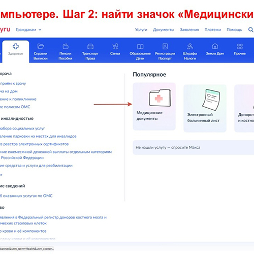Open the Справки Выписки folder icon
Viewport: 254px width, 254px height.
click(41, 46)
